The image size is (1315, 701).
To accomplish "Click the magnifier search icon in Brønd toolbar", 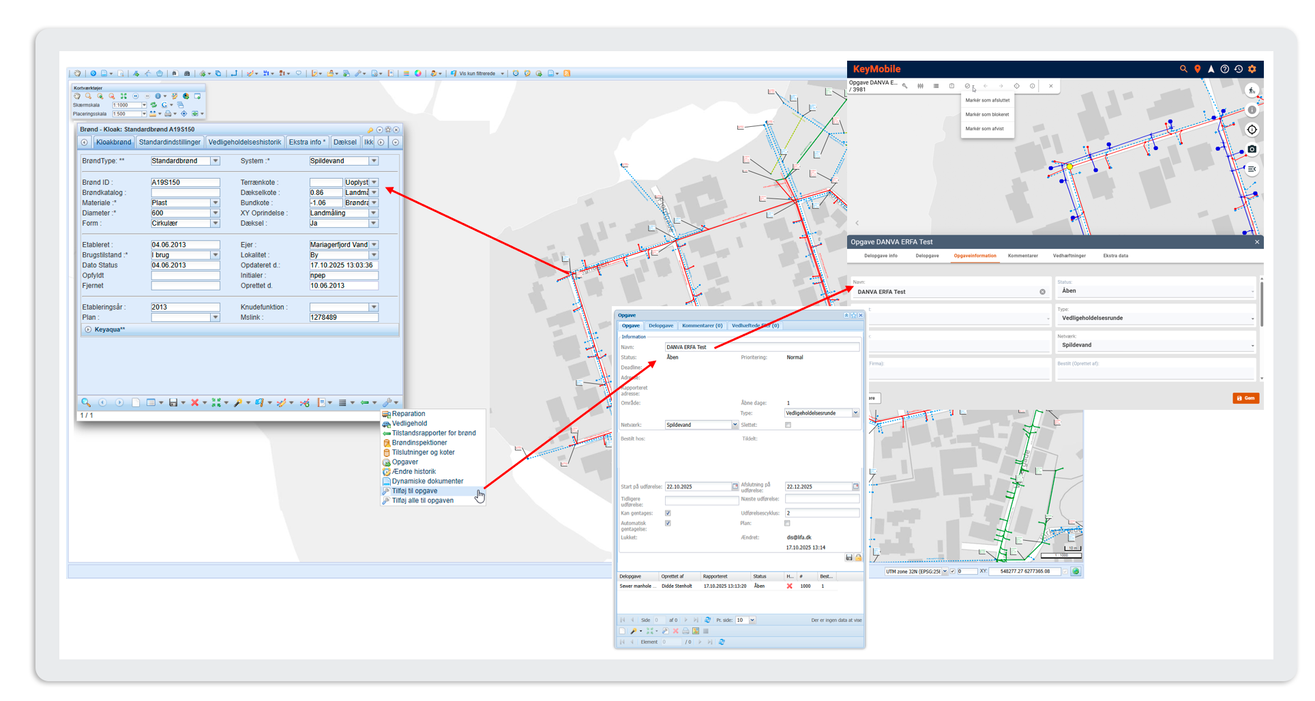I will point(86,403).
